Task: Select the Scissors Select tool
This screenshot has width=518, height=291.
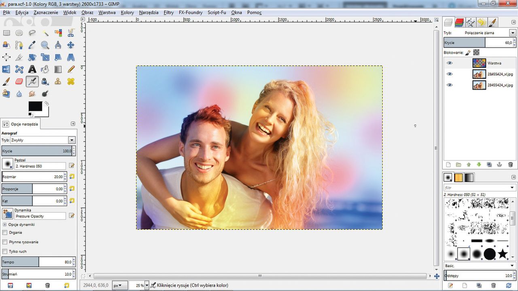Action: pyautogui.click(x=71, y=33)
